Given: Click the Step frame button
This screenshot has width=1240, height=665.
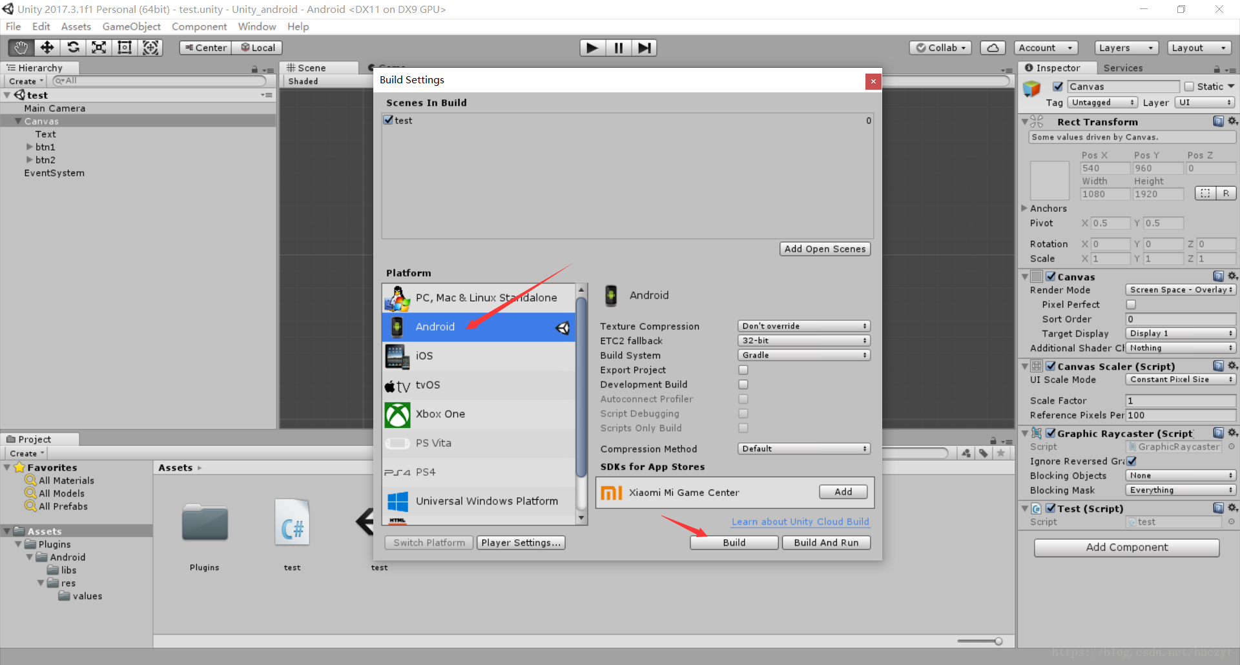Looking at the screenshot, I should coord(644,48).
